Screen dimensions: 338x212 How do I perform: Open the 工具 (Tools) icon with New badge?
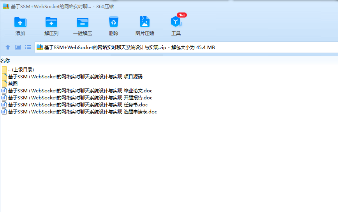tap(176, 21)
